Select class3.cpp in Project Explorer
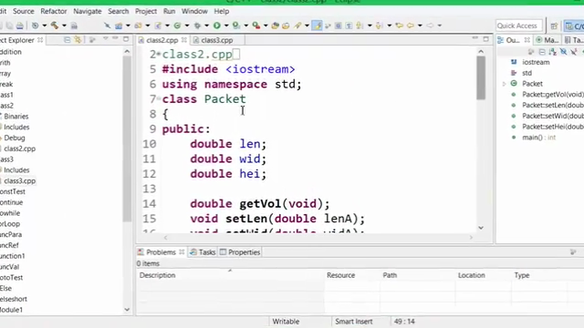 (20, 180)
